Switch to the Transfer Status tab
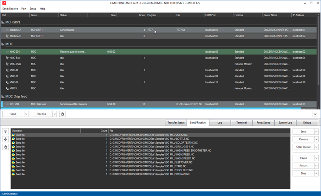Screen dimensions: 321x196 (176, 123)
